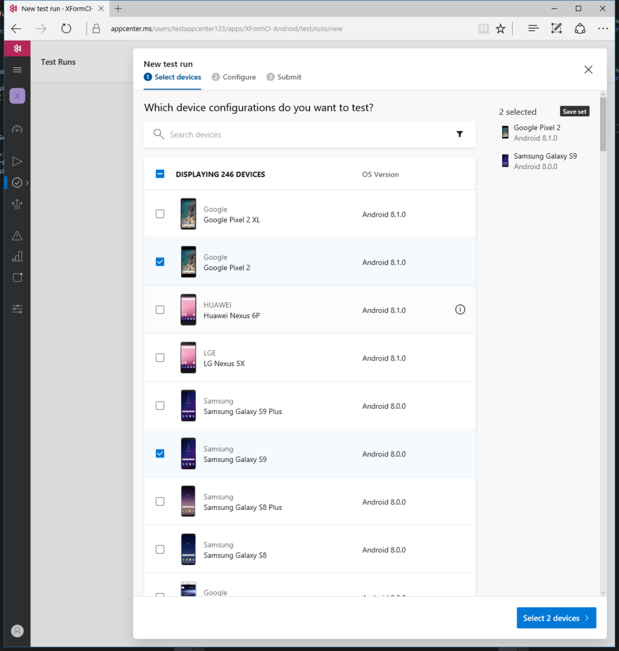
Task: Open the Overview gauge icon in sidebar
Action: [x=17, y=130]
